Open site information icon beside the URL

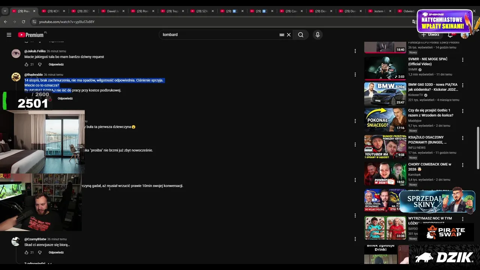click(x=34, y=22)
